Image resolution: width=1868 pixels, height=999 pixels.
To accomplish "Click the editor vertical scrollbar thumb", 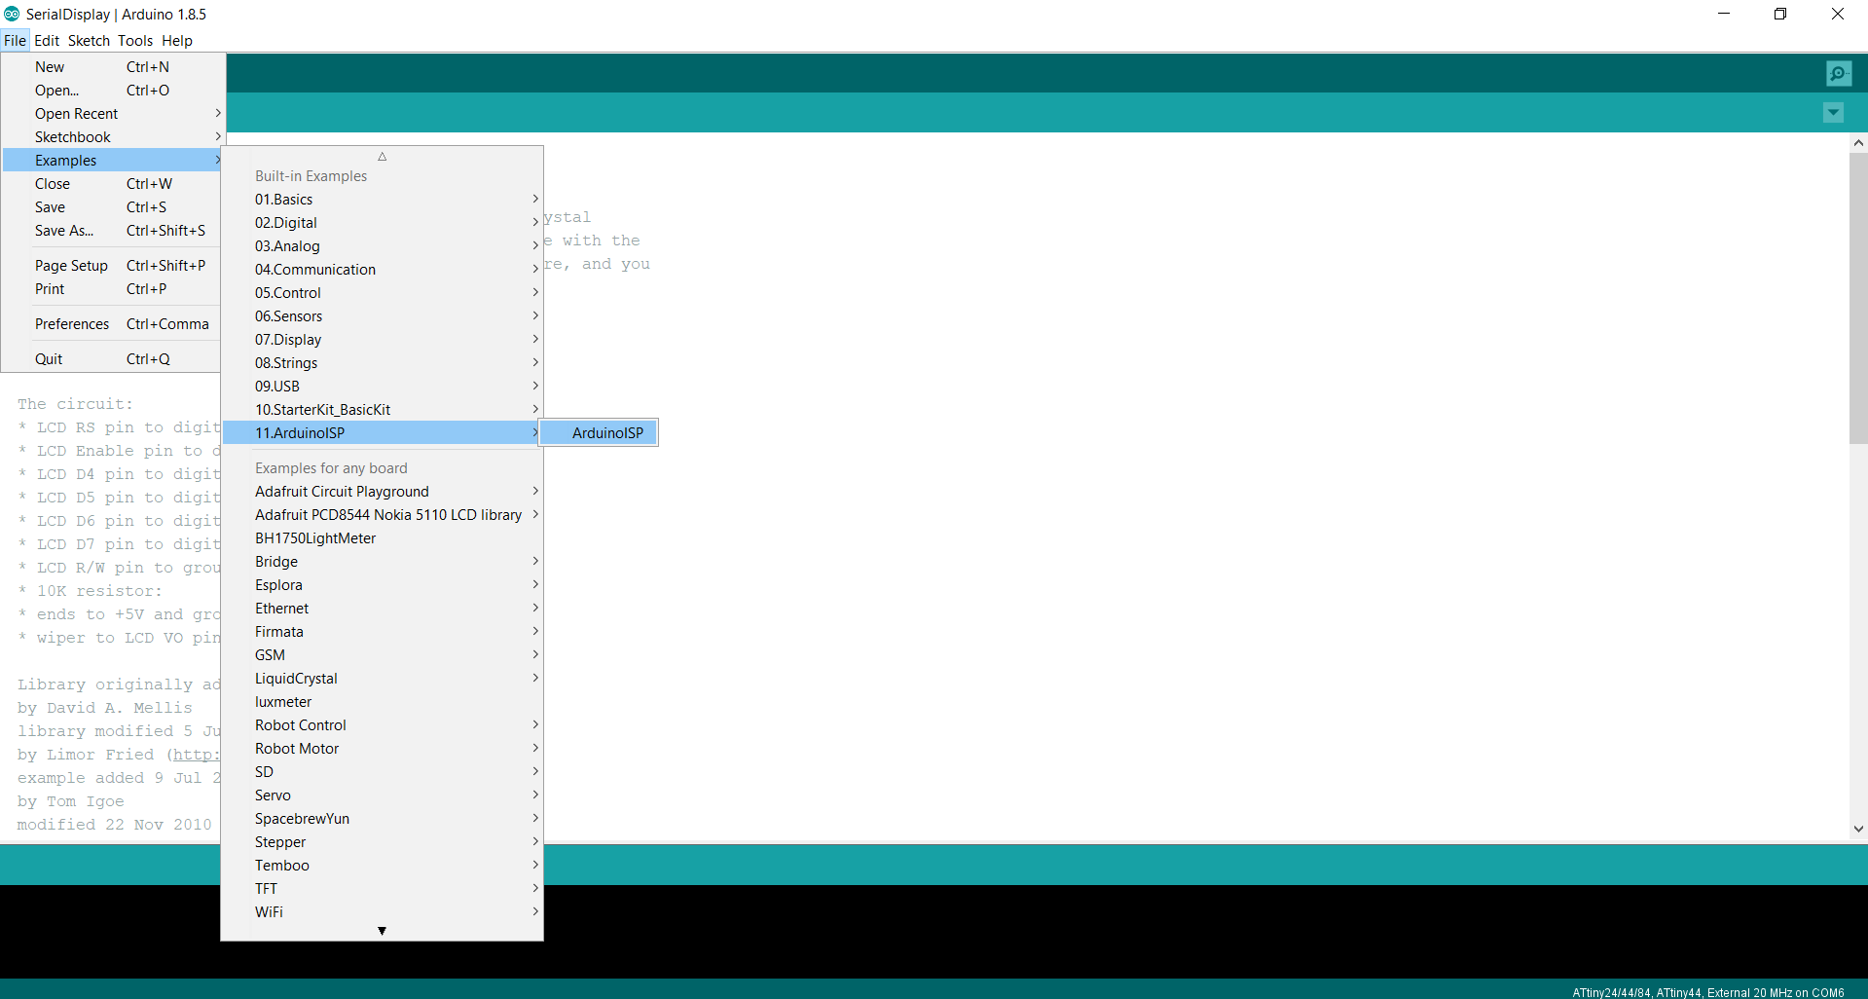I will click(1858, 298).
